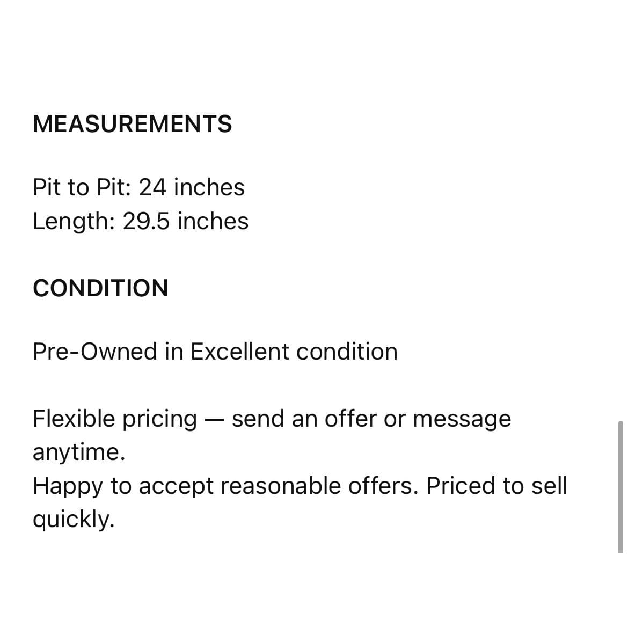Click the scrollbar track below the thumb

click(x=620, y=590)
